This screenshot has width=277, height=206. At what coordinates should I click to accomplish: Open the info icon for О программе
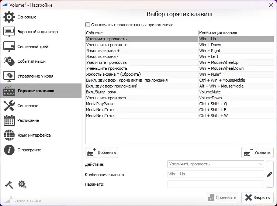pyautogui.click(x=9, y=150)
